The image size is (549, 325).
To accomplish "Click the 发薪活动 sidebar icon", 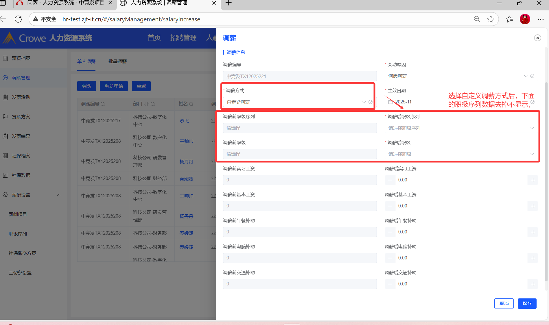I will (5, 97).
